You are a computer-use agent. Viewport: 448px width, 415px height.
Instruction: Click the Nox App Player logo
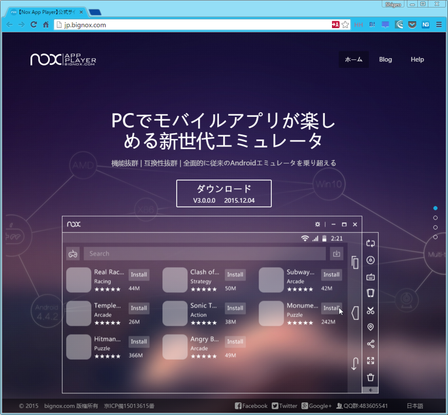(63, 60)
